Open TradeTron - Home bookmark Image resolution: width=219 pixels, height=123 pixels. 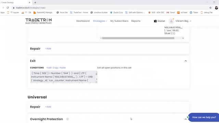pyautogui.click(x=79, y=13)
